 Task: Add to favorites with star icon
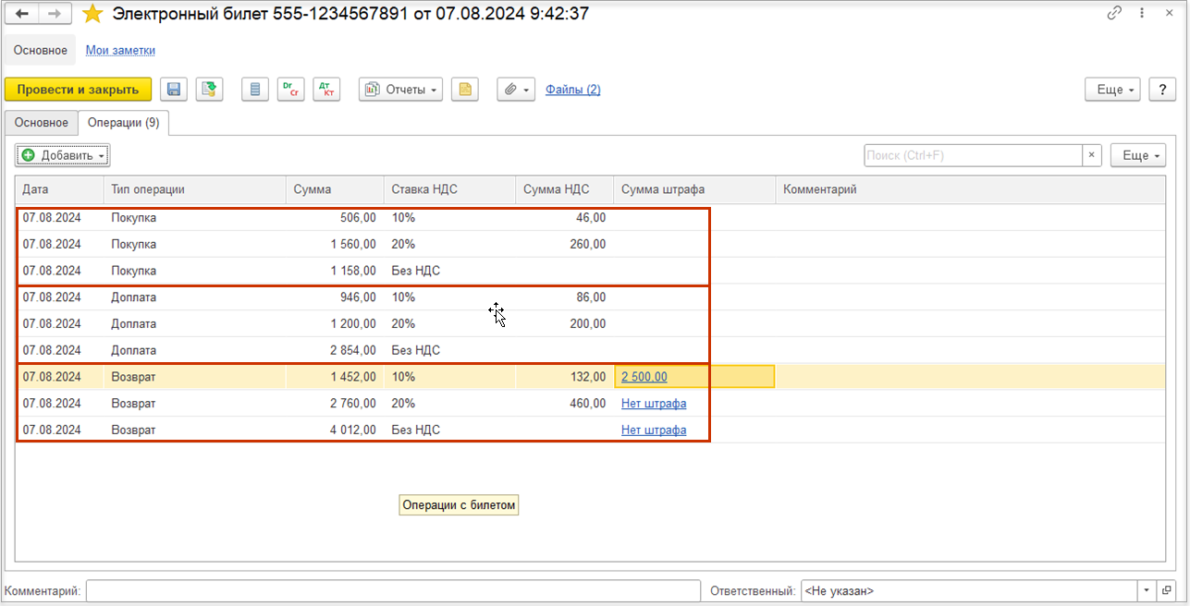pyautogui.click(x=92, y=14)
